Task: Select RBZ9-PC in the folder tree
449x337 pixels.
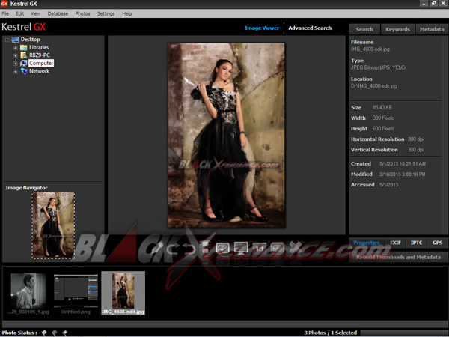Action: [x=40, y=55]
